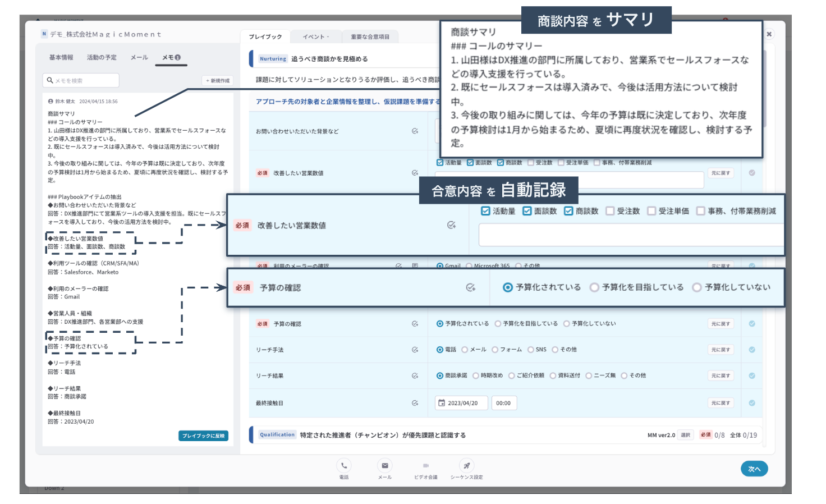Click 元に戻す in リーチ結果 row
Image resolution: width=826 pixels, height=504 pixels.
721,375
